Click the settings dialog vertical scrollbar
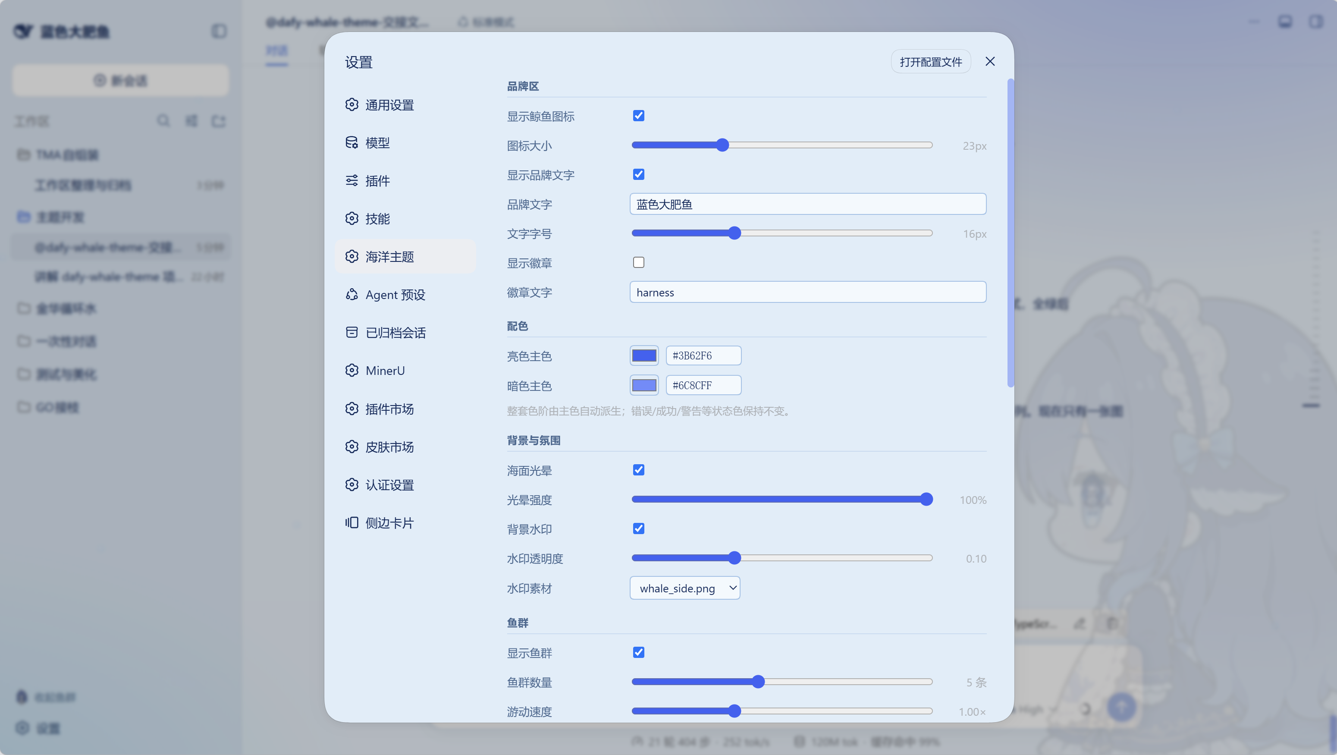1337x755 pixels. pos(1010,233)
